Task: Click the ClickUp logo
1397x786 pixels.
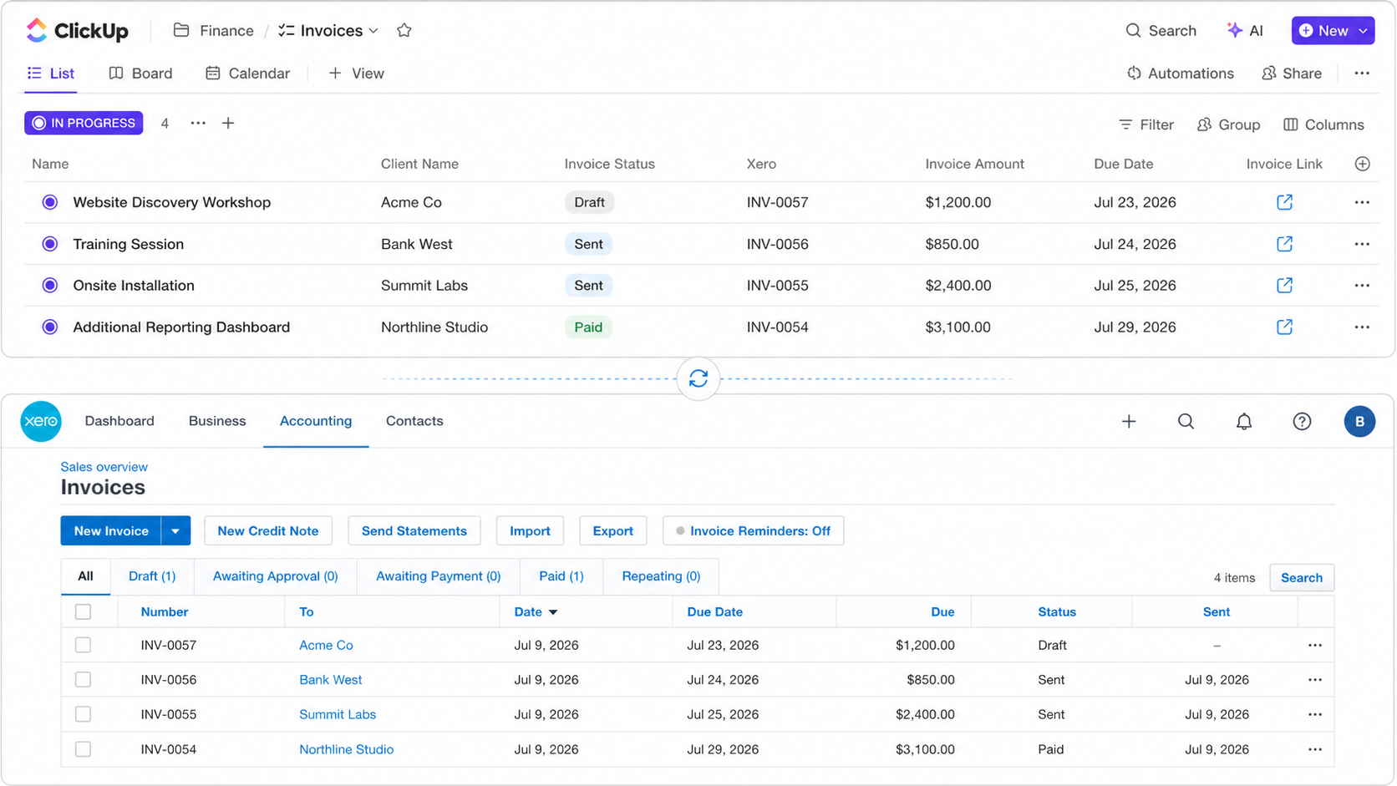Action: click(x=77, y=31)
